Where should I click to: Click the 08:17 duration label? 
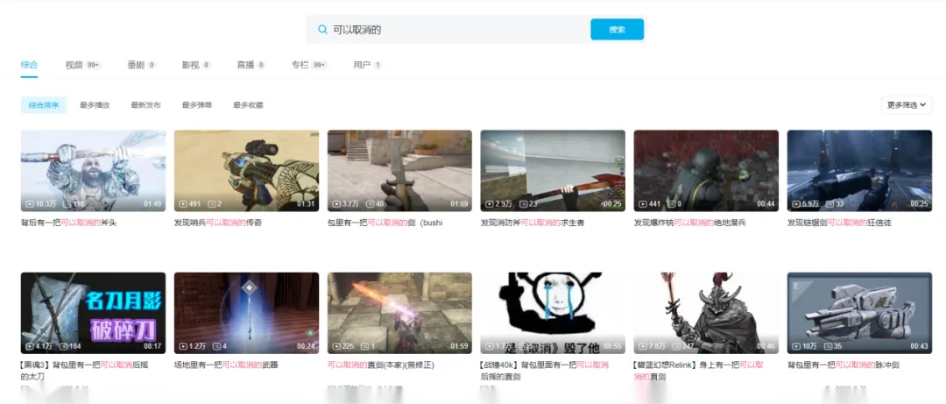[152, 347]
